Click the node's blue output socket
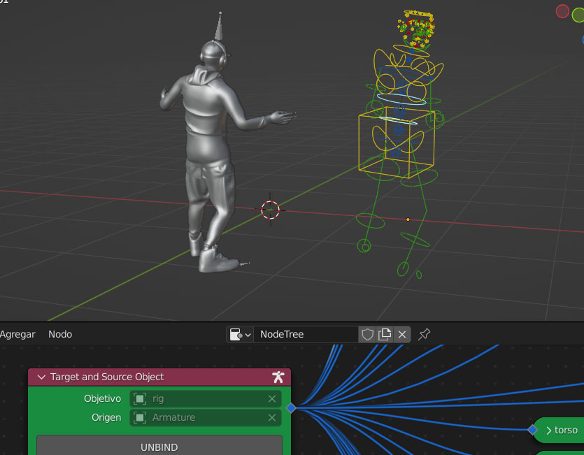The width and height of the screenshot is (584, 455). (291, 408)
